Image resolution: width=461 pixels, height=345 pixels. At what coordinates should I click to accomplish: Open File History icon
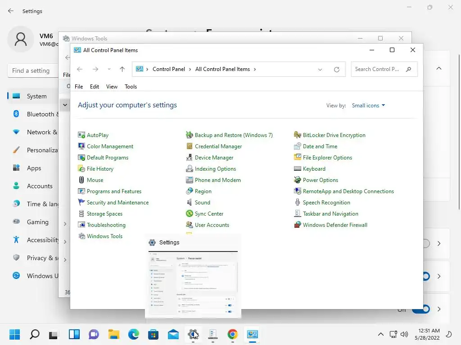point(81,169)
